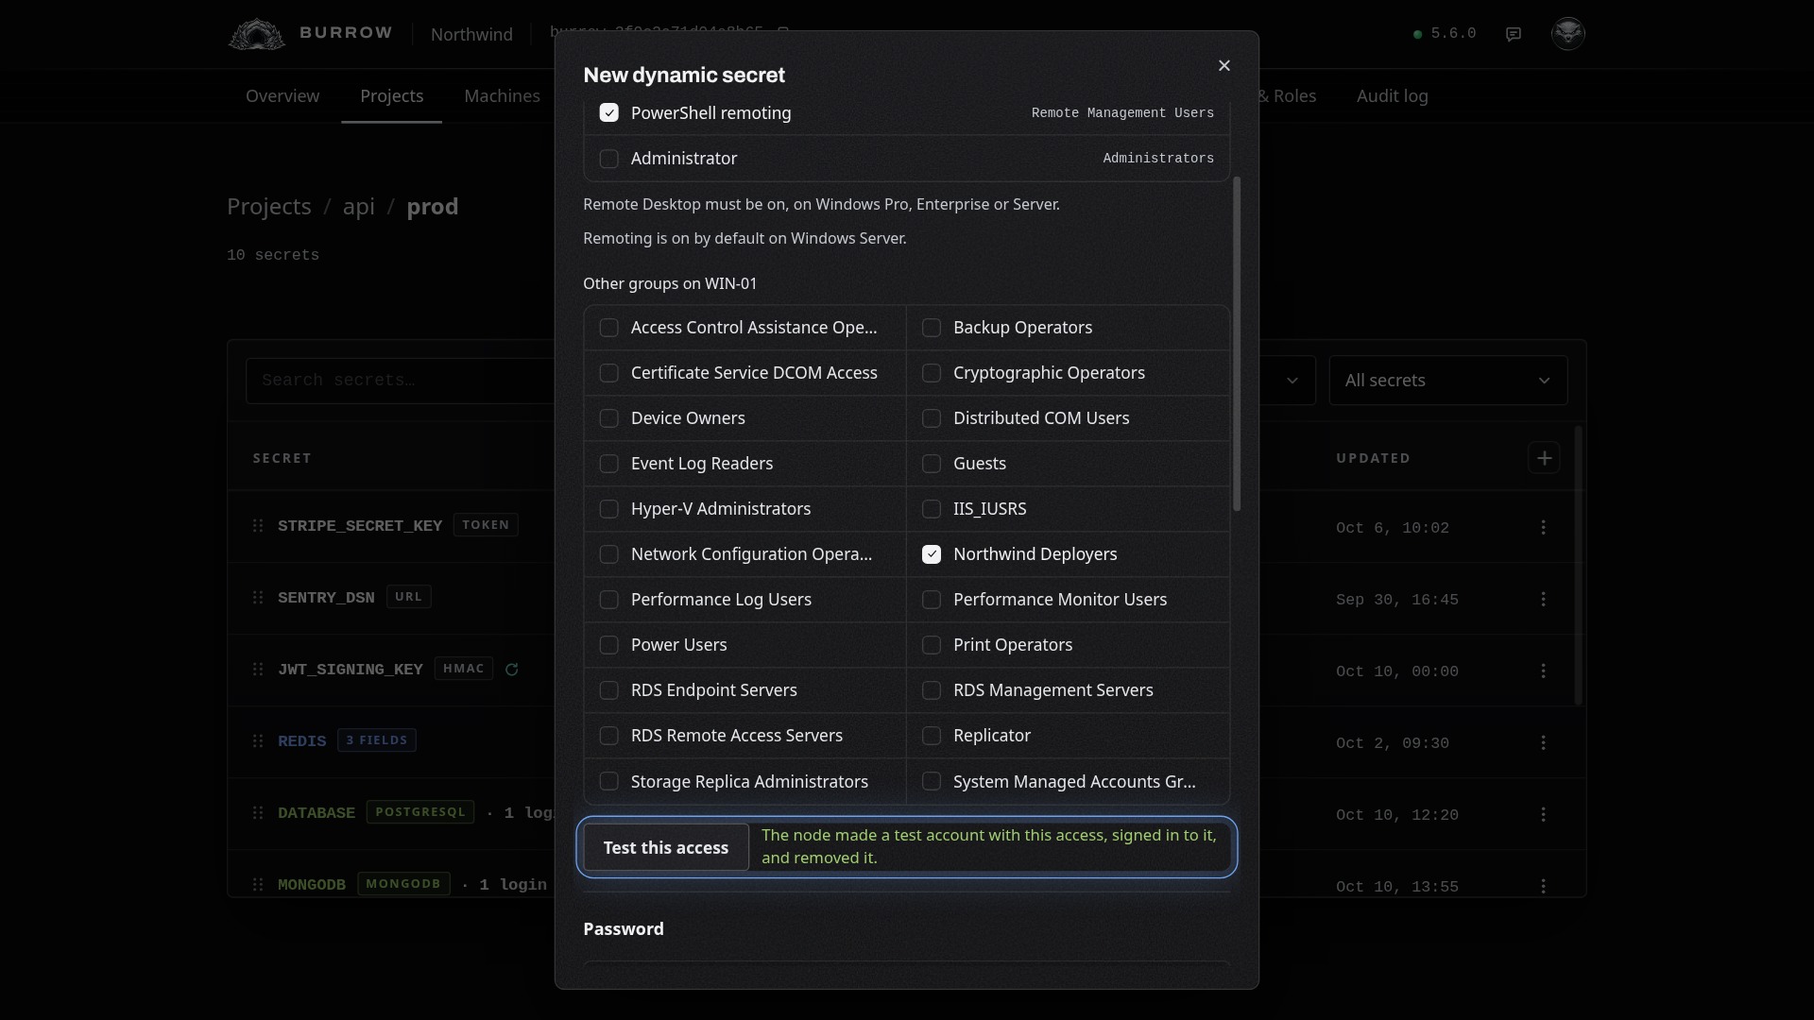This screenshot has width=1814, height=1020.
Task: Switch to the Overview tab
Action: point(282,95)
